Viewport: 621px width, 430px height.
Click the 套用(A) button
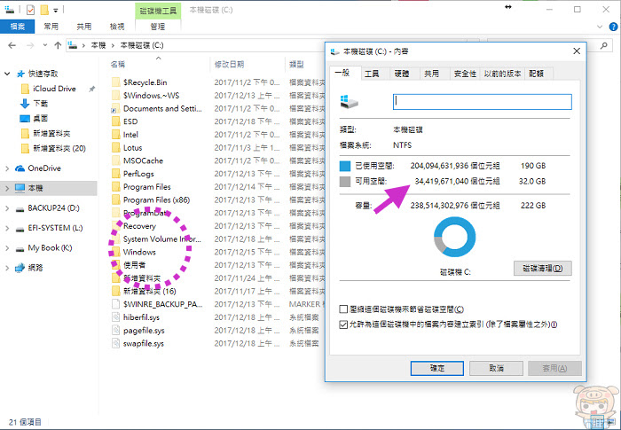click(554, 368)
